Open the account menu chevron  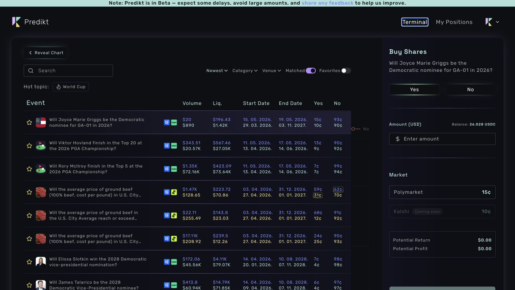click(x=497, y=22)
